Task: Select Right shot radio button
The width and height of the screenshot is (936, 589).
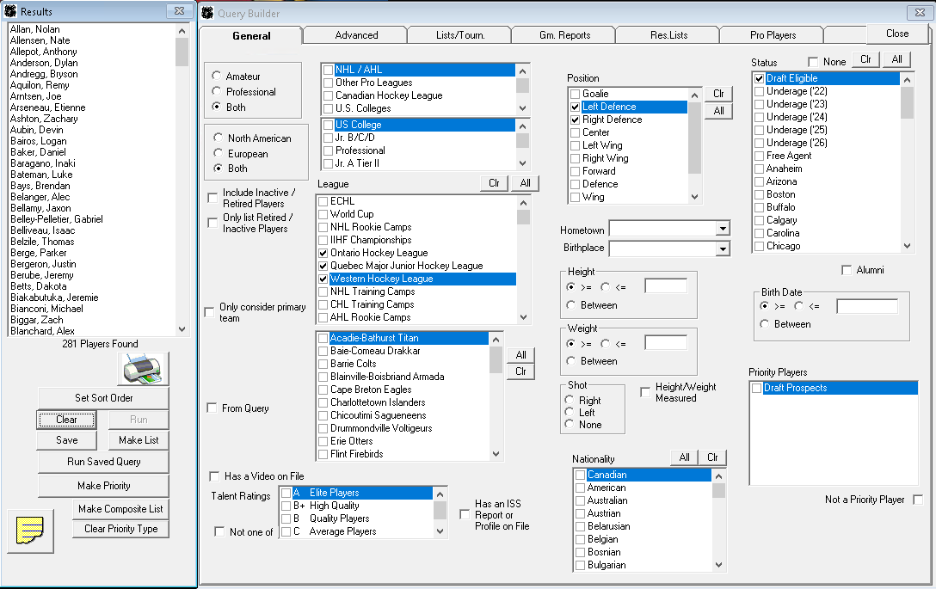Action: pyautogui.click(x=570, y=400)
